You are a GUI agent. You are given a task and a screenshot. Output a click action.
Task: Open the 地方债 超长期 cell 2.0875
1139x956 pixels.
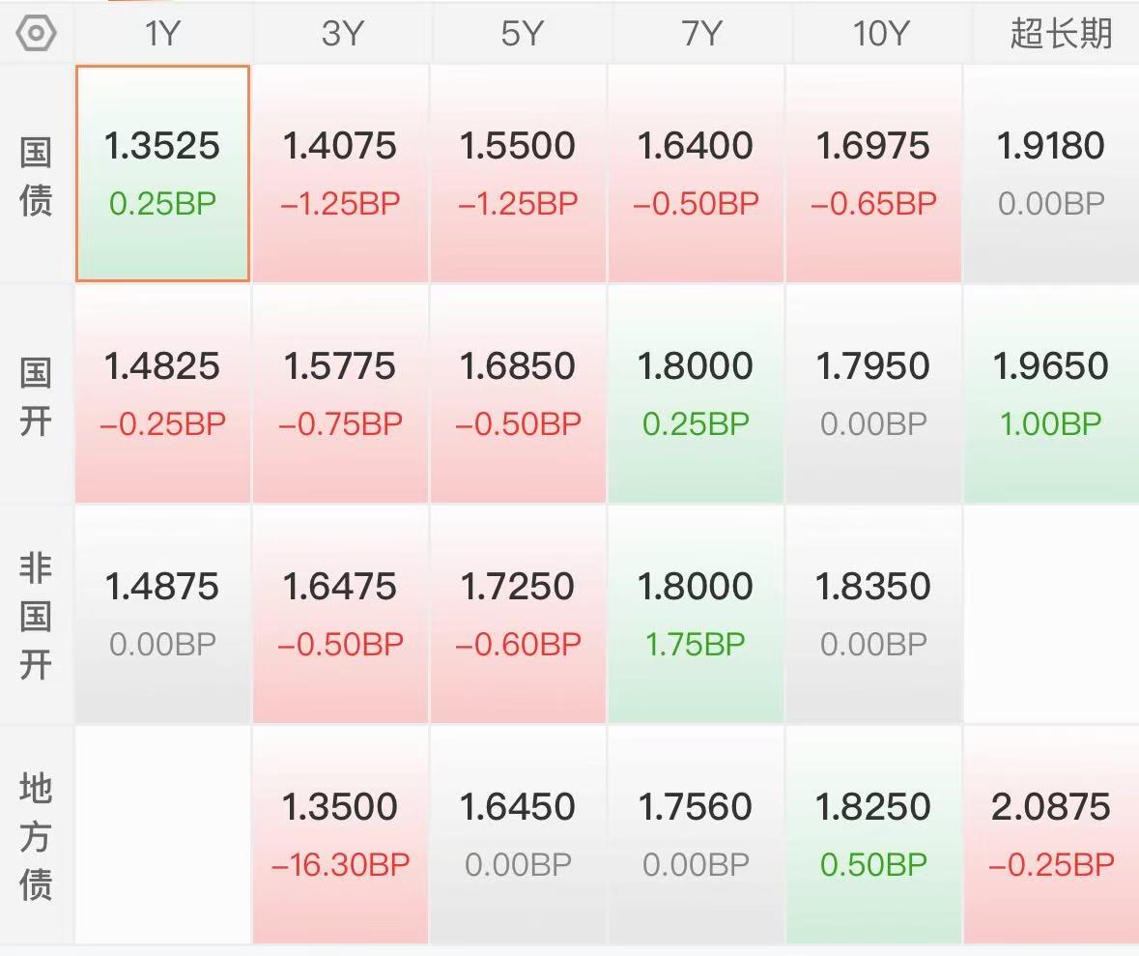[1051, 834]
